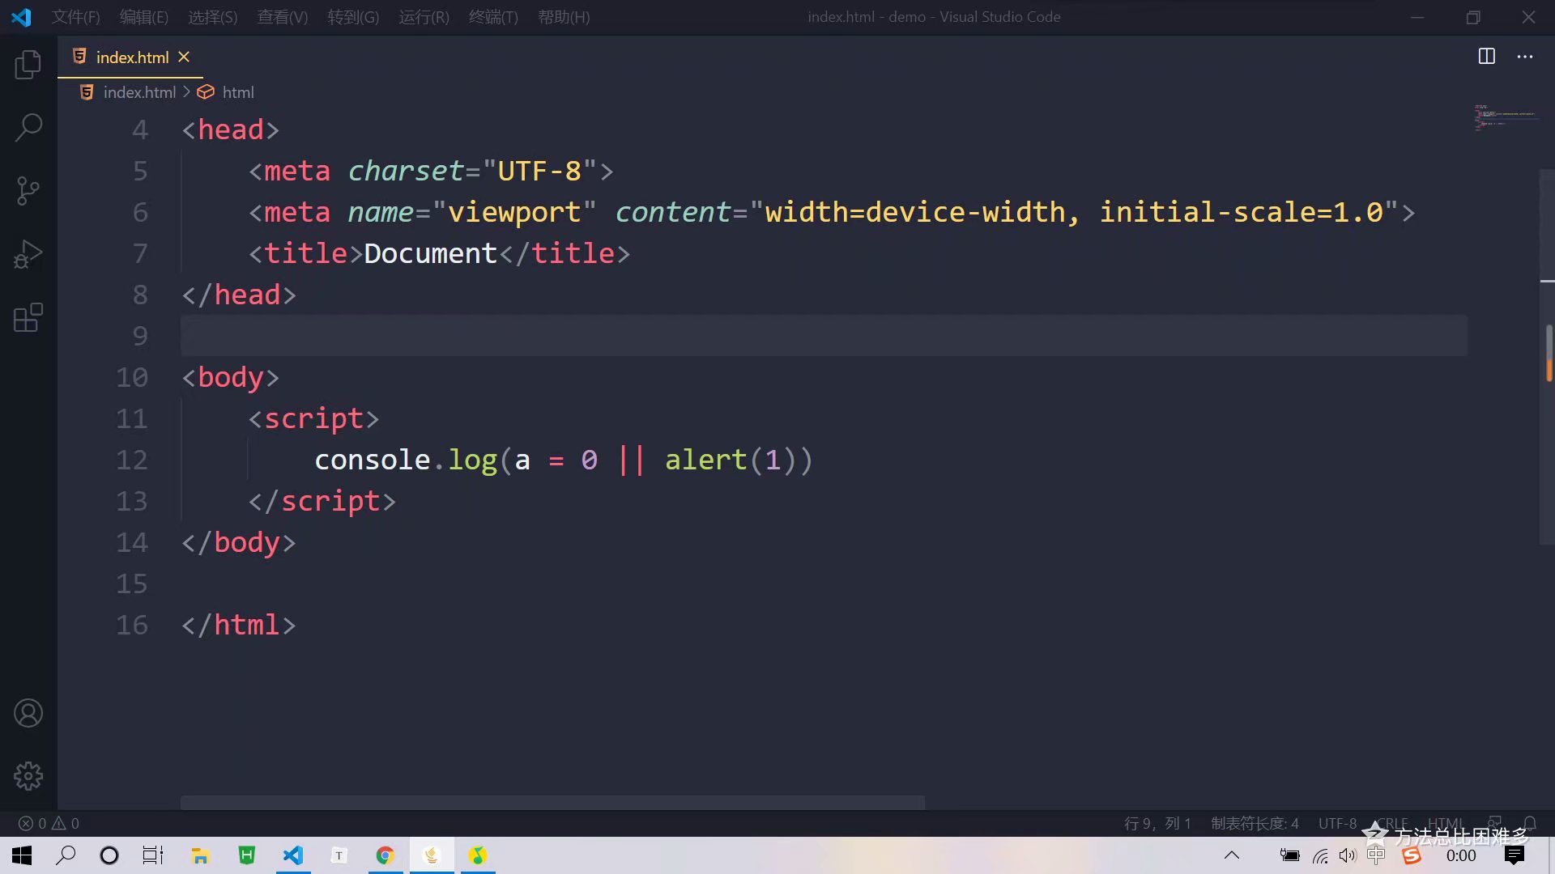Click the notifications bell in status bar
The image size is (1555, 874).
(1530, 823)
